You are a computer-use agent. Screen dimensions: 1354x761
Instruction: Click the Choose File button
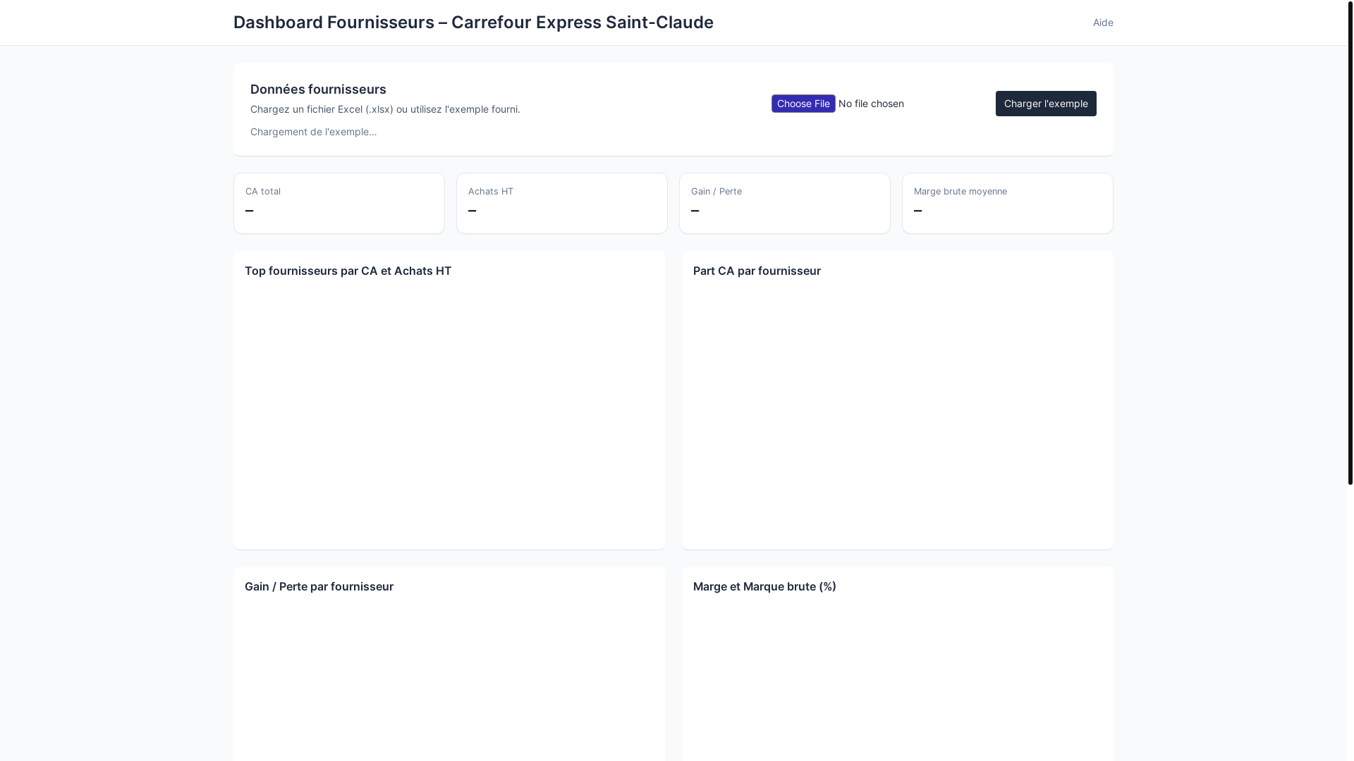coord(803,104)
